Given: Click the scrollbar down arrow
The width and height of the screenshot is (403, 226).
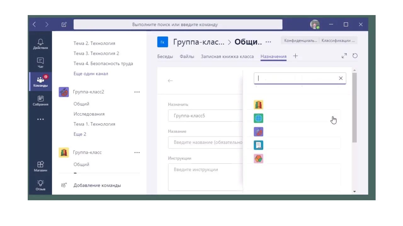Looking at the screenshot, I should pyautogui.click(x=355, y=191).
